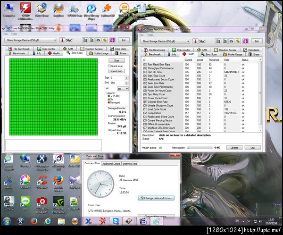Open drive selector in left HD Tune window
The width and height of the screenshot is (283, 235).
[31, 40]
